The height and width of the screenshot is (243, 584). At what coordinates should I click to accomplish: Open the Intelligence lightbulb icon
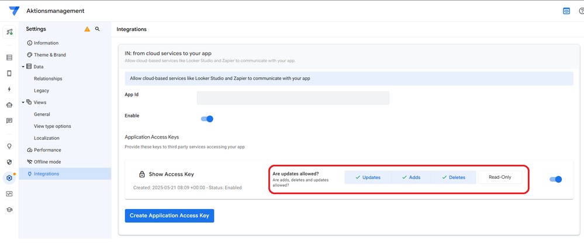(9, 146)
